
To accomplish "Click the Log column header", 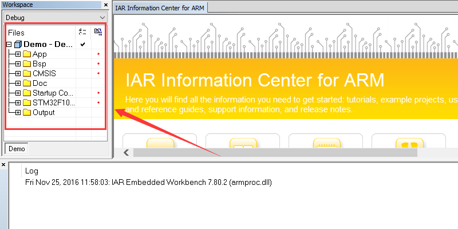I will [31, 171].
